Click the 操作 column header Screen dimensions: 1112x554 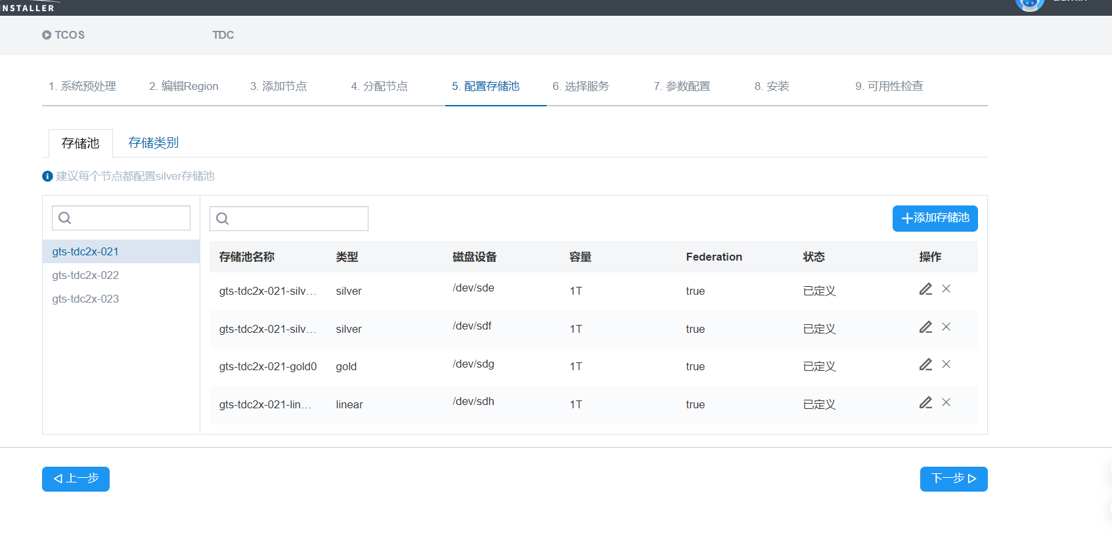(930, 257)
